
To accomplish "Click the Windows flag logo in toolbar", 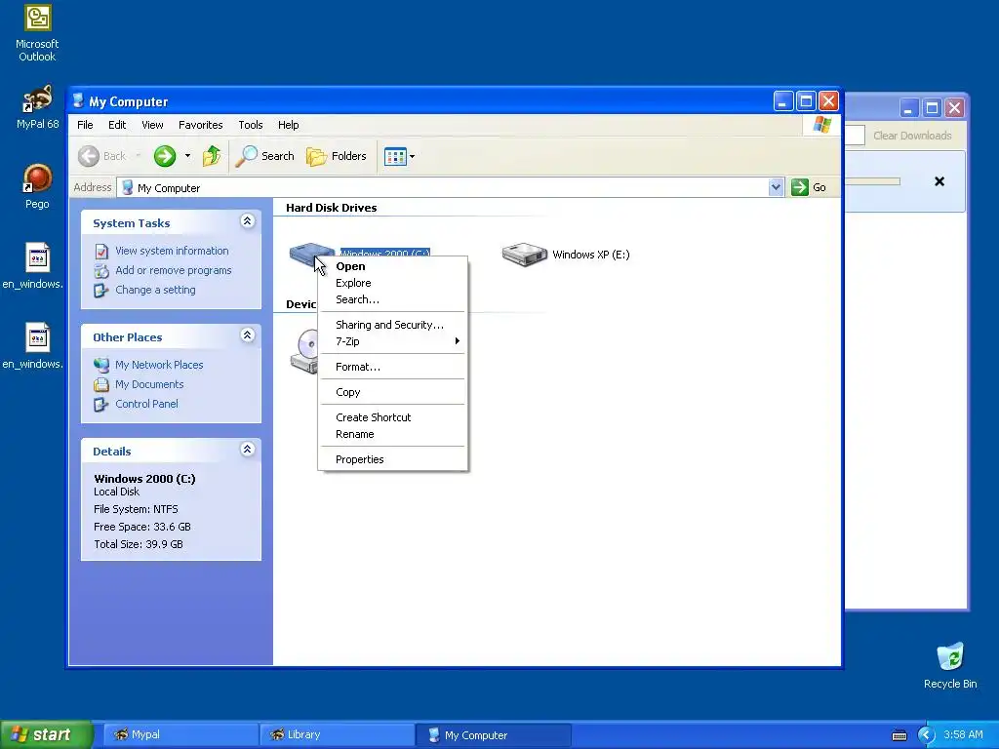I will (821, 124).
